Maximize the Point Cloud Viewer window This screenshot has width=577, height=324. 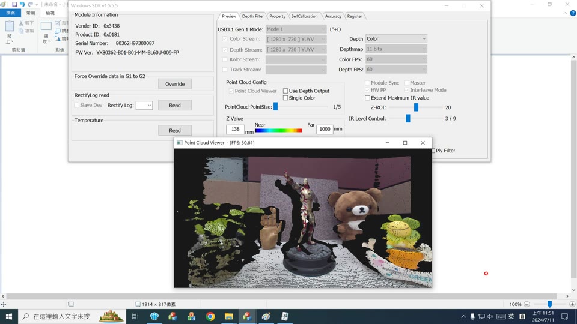405,143
